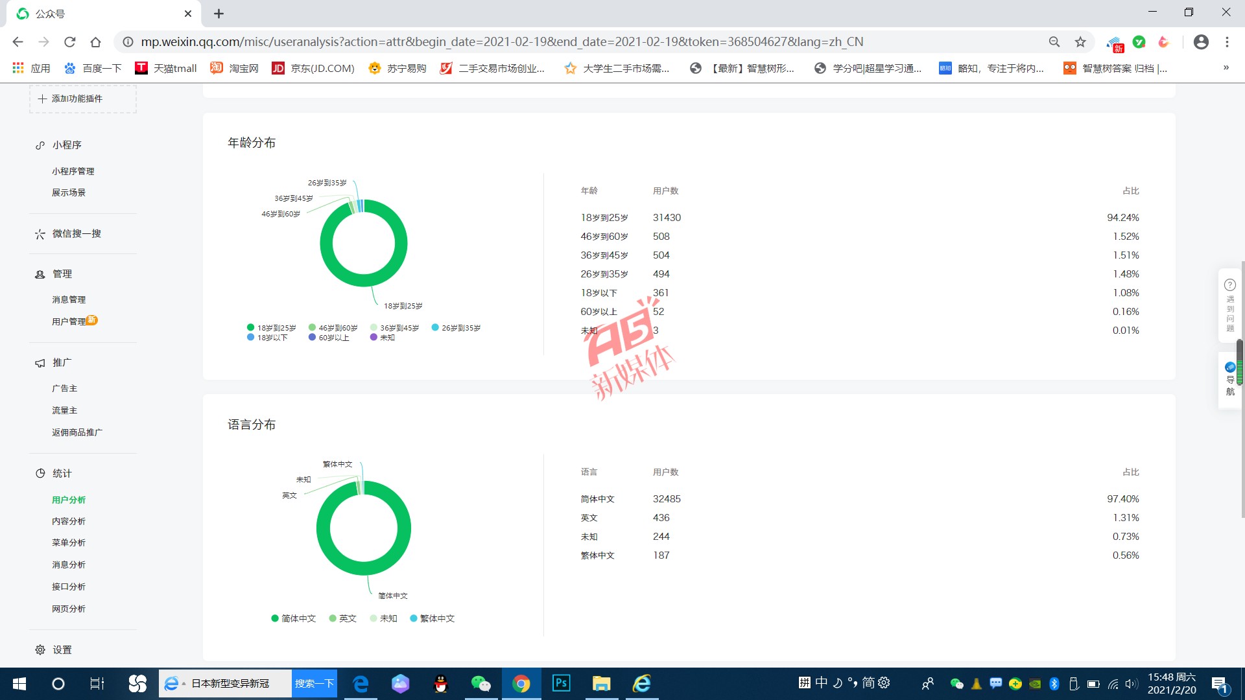Image resolution: width=1245 pixels, height=700 pixels.
Task: Toggle 36岁到45岁 legend in age chart
Action: [x=395, y=328]
